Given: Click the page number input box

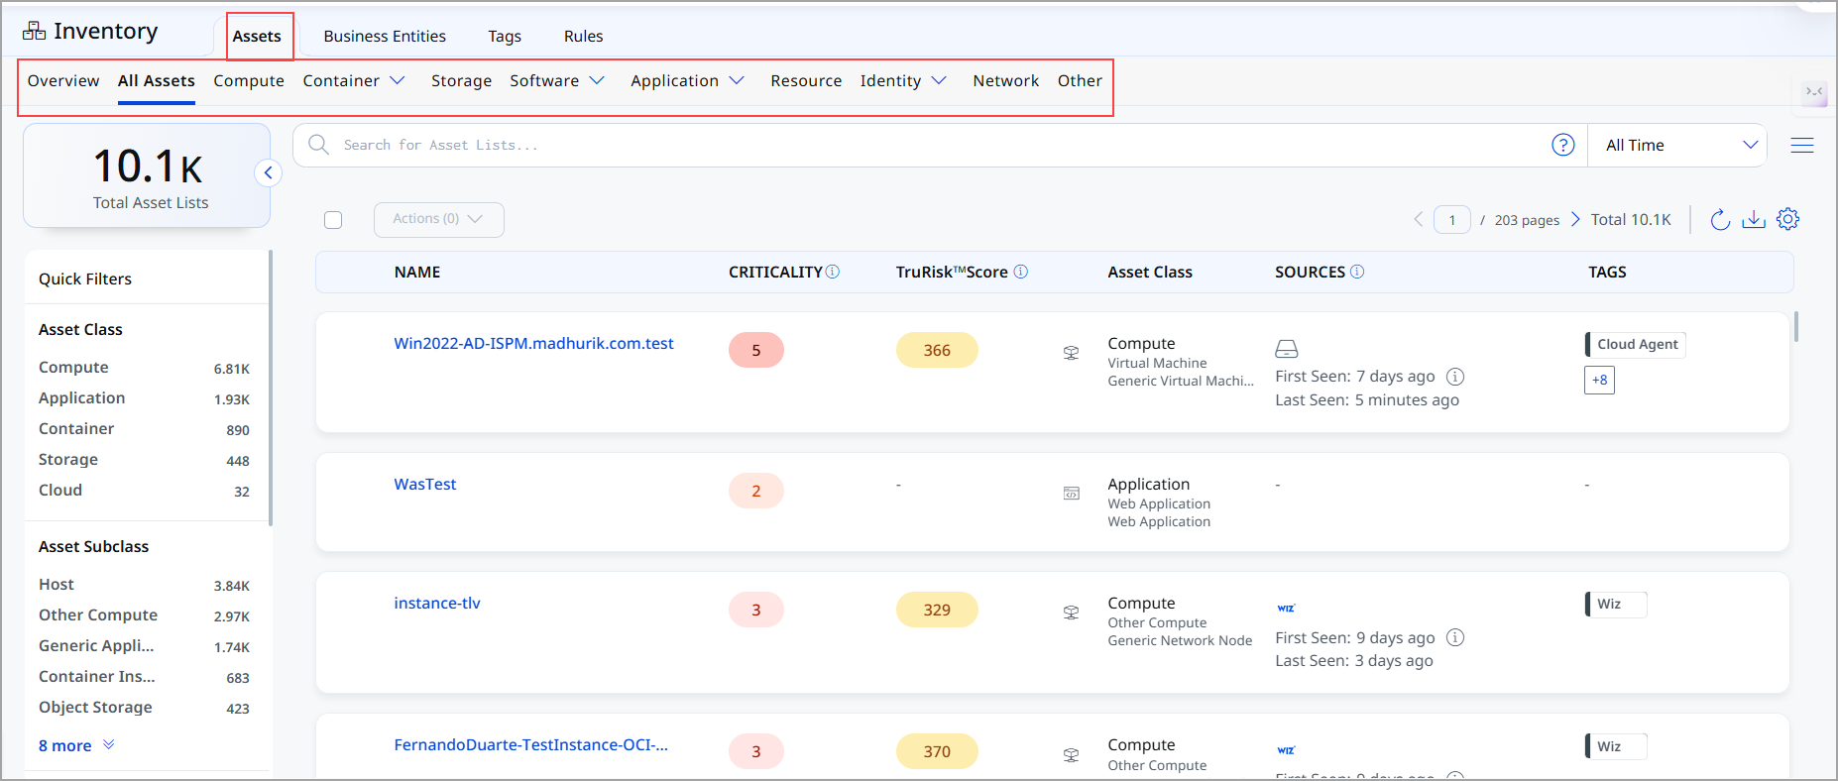Looking at the screenshot, I should [x=1451, y=219].
